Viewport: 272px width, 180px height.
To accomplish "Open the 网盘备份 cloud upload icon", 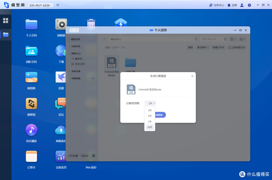I will (60, 130).
